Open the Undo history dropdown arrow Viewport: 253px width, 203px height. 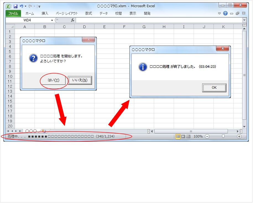[25, 6]
